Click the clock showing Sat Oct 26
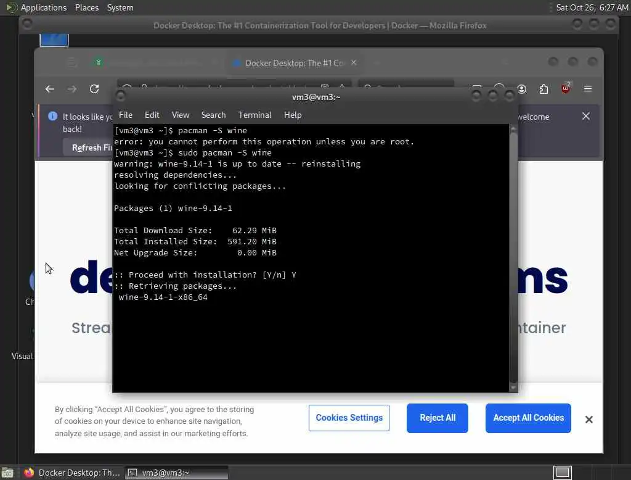The height and width of the screenshot is (480, 631). 592,7
